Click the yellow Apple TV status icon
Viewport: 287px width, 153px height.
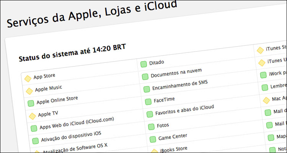click(x=33, y=116)
